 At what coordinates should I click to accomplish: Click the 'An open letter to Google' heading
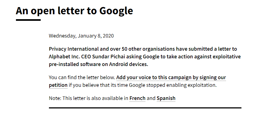[75, 11]
